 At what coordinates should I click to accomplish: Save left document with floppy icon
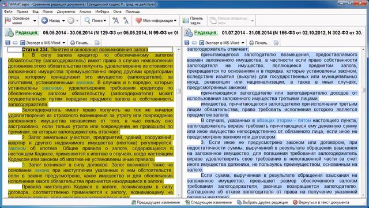pyautogui.click(x=7, y=43)
